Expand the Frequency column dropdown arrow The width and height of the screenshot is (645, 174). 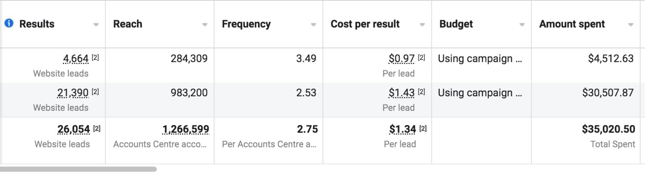click(x=313, y=25)
